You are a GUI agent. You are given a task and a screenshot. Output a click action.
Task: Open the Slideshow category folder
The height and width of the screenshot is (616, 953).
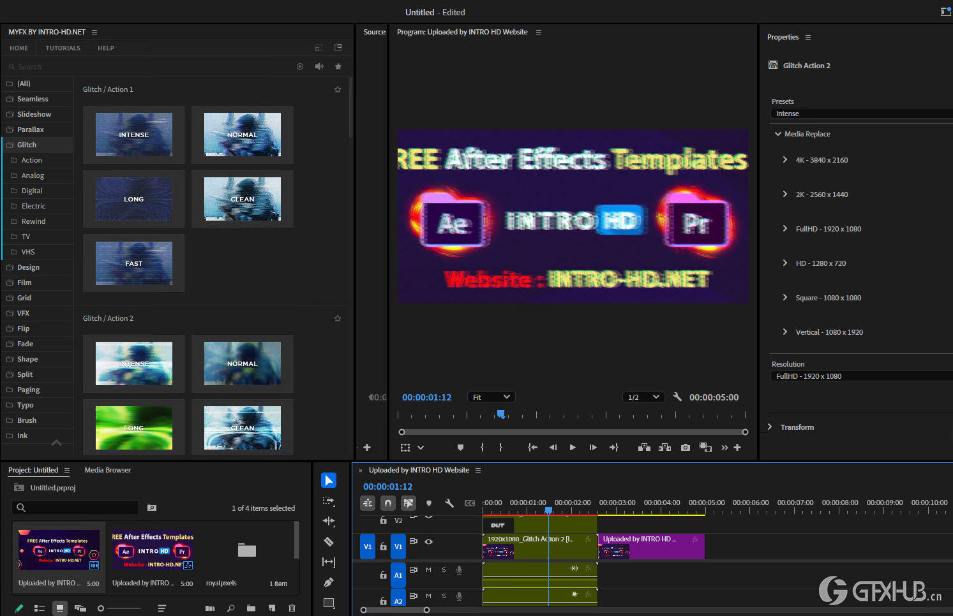click(34, 114)
